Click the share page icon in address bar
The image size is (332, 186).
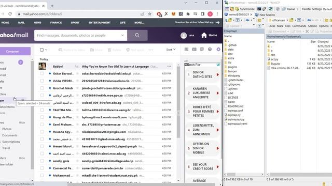click(142, 14)
